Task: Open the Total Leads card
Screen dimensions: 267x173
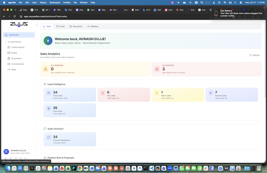Action: (x=70, y=95)
